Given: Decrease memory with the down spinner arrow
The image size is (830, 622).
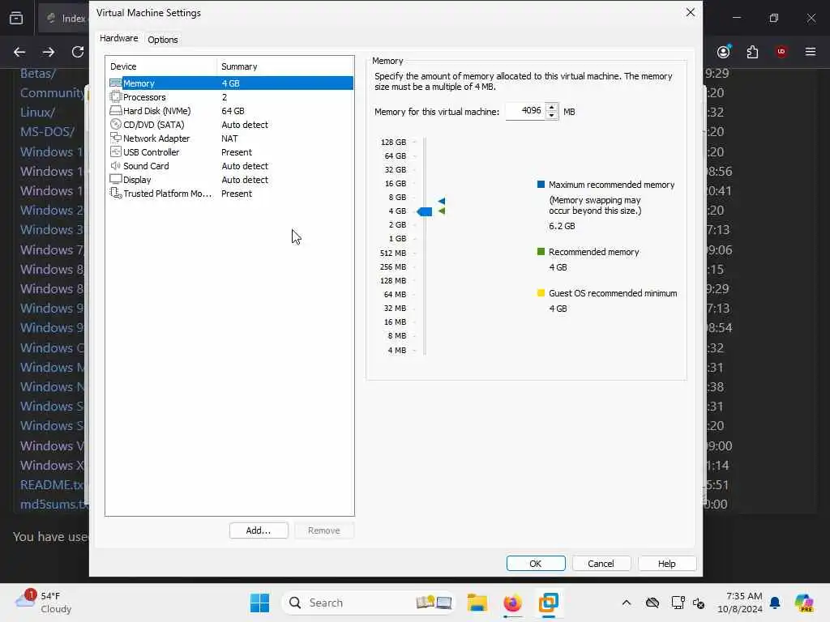Looking at the screenshot, I should coord(551,115).
